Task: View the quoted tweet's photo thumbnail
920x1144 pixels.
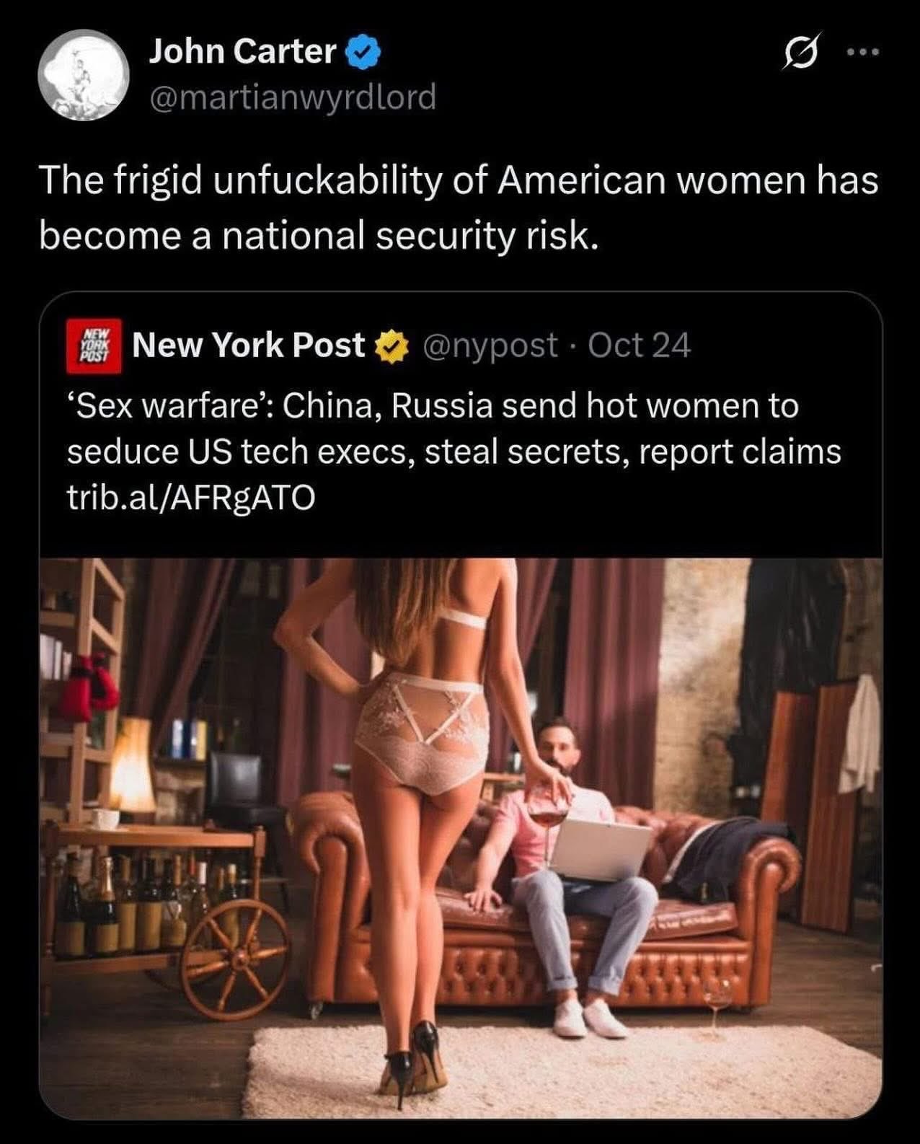Action: tap(461, 837)
